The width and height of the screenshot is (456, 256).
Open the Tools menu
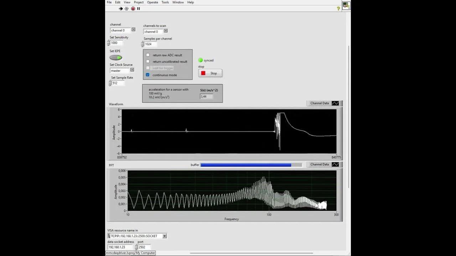165,2
